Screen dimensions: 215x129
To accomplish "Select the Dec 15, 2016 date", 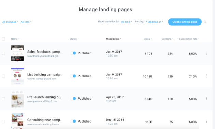I will tap(115, 120).
